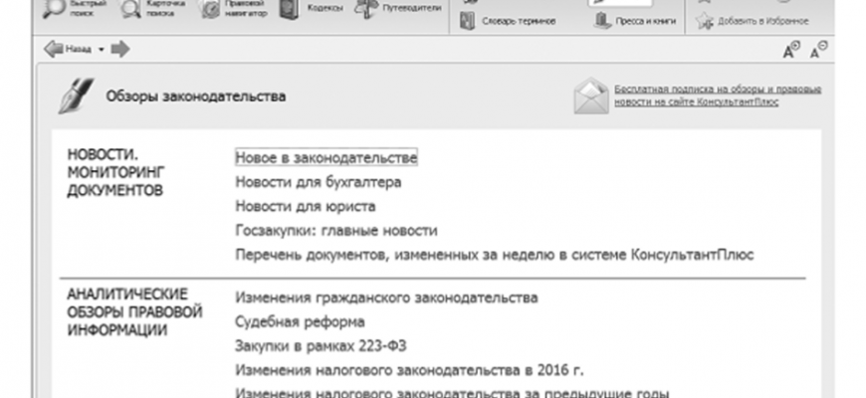The height and width of the screenshot is (398, 866).
Task: Decrease font size with A- icon
Action: click(x=818, y=50)
